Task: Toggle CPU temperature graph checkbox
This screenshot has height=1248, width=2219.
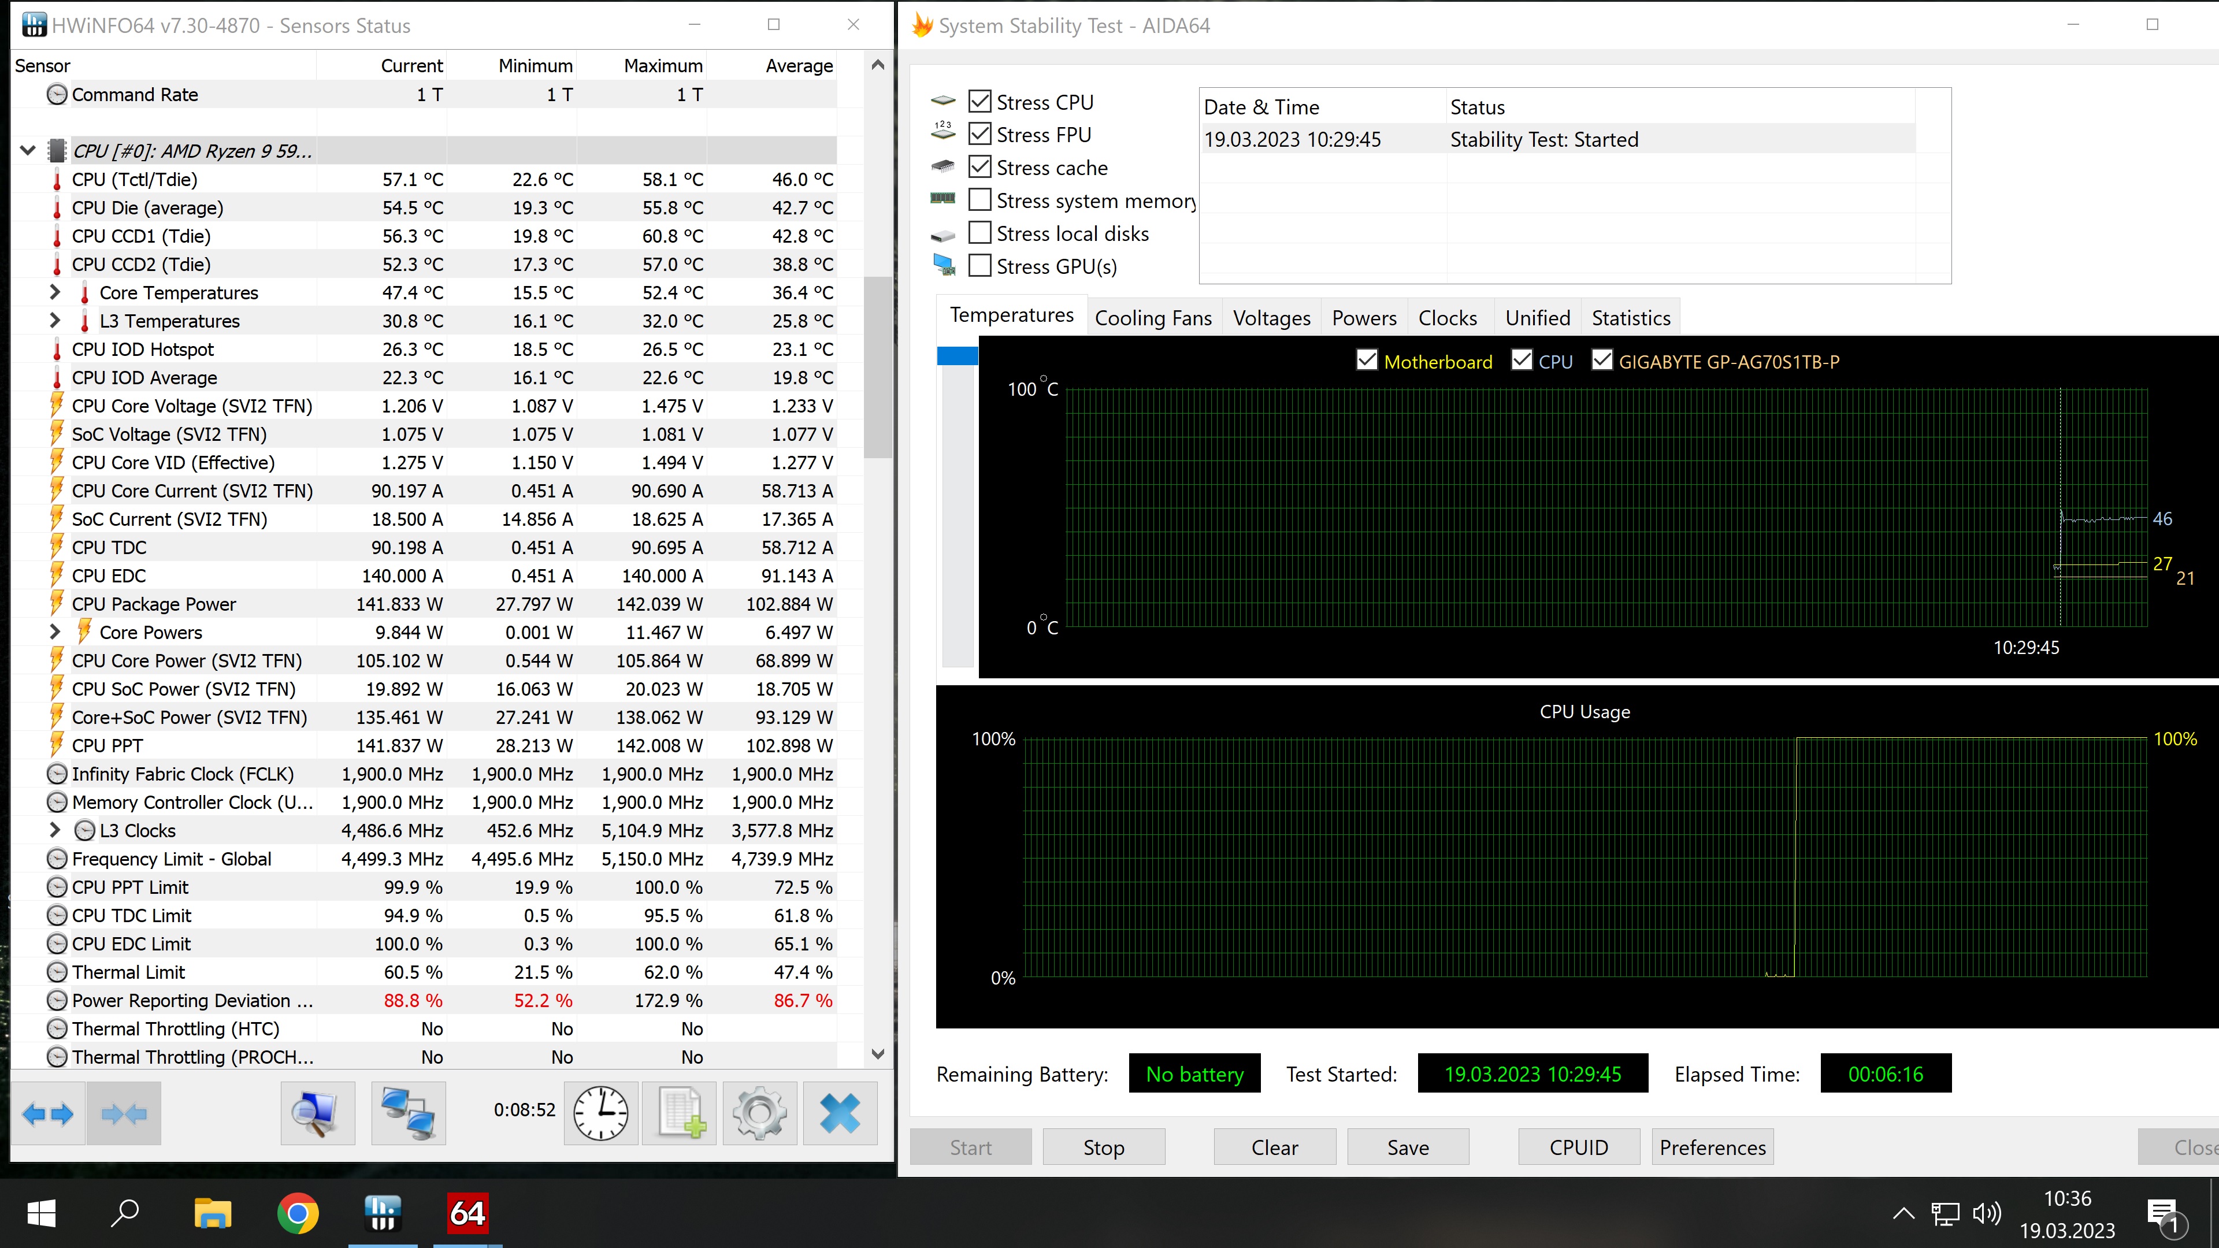Action: (1522, 360)
